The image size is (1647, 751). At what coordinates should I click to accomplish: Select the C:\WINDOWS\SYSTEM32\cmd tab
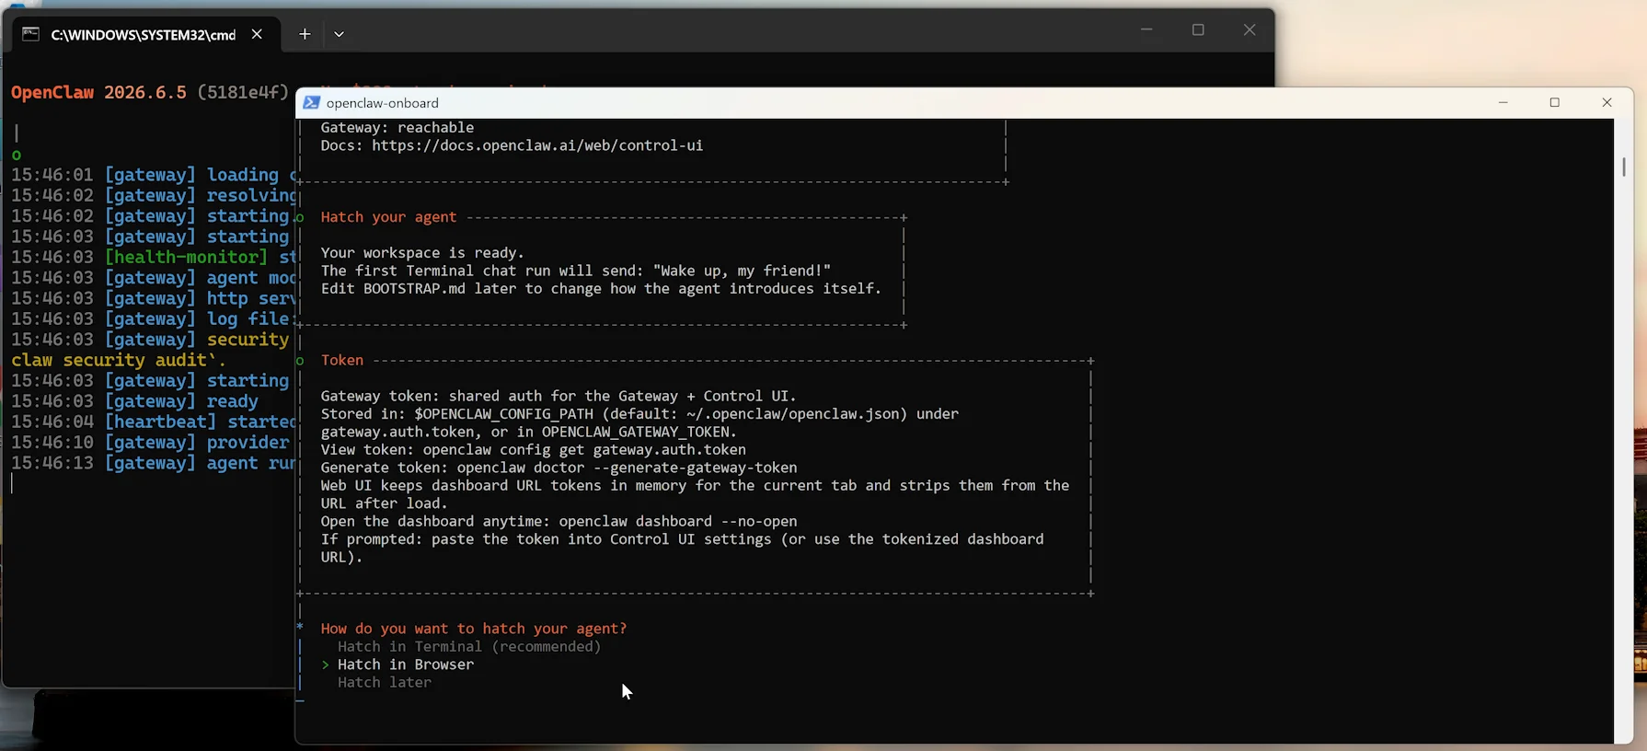[144, 34]
